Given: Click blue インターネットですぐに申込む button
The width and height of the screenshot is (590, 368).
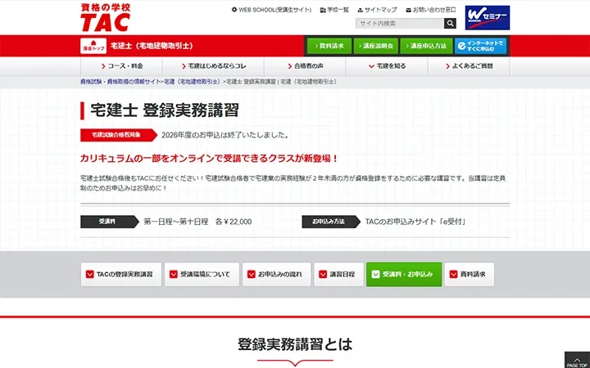Looking at the screenshot, I should point(480,46).
